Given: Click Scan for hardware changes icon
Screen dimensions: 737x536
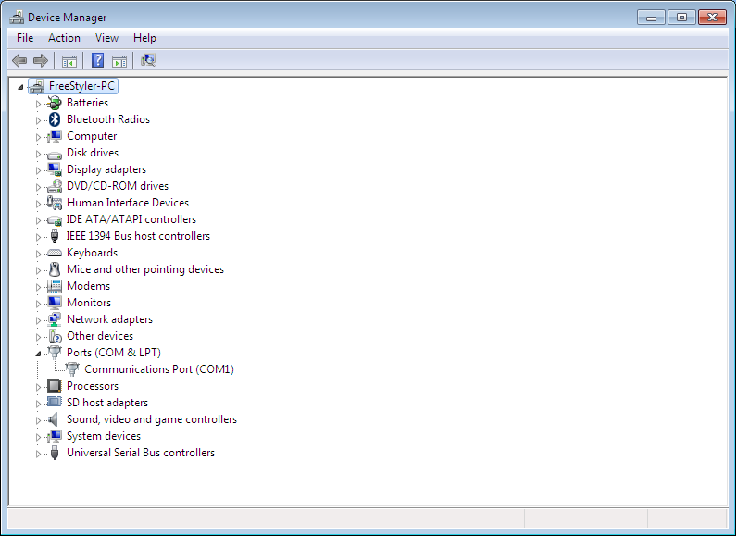Looking at the screenshot, I should 148,60.
